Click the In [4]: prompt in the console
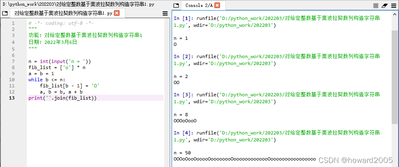The height and width of the screenshot is (167, 399). pyautogui.click(x=183, y=133)
